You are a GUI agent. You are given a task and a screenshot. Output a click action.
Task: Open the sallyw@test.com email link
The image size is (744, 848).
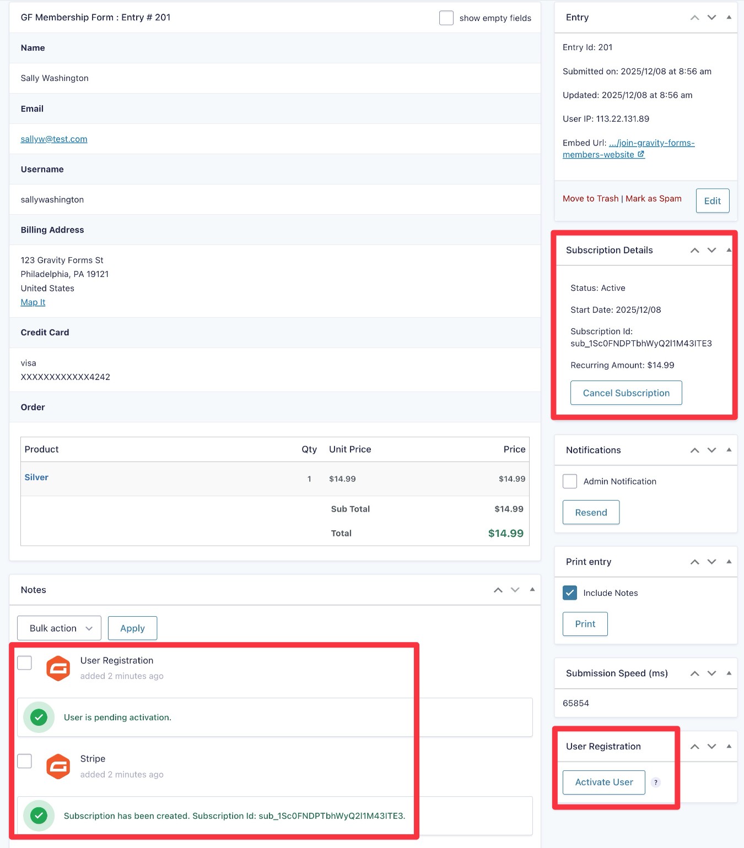(x=54, y=139)
